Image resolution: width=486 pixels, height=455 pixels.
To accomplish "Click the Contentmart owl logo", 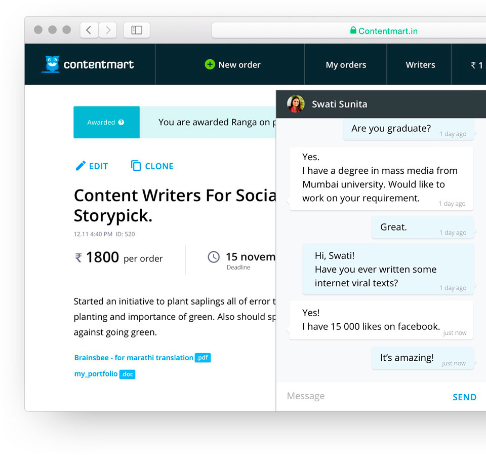I will [51, 64].
